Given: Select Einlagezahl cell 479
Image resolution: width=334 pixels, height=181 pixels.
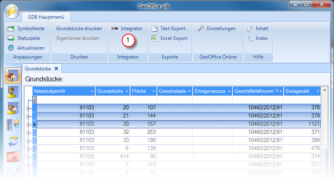Looking at the screenshot, I should (302, 148).
